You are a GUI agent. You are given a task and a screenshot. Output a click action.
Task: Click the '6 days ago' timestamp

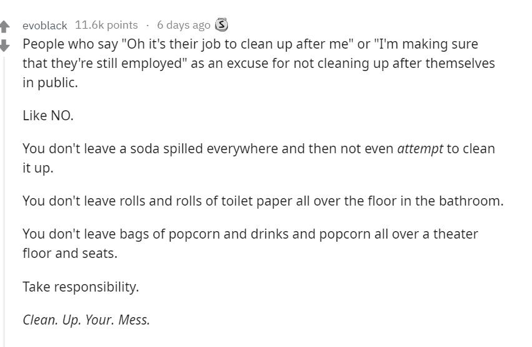pyautogui.click(x=184, y=26)
